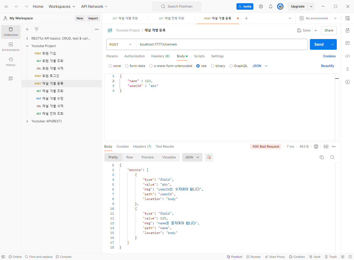Select the binary body type
The width and height of the screenshot is (354, 260).
pos(213,66)
